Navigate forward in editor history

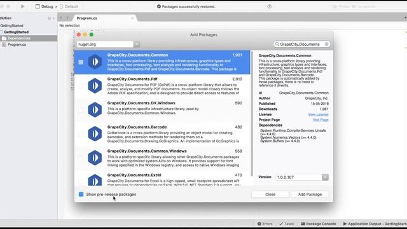(x=67, y=18)
